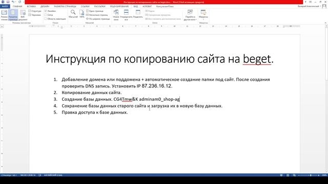This screenshot has width=328, height=184.
Task: Switch to Outline (Структура) view
Action: 35,11
